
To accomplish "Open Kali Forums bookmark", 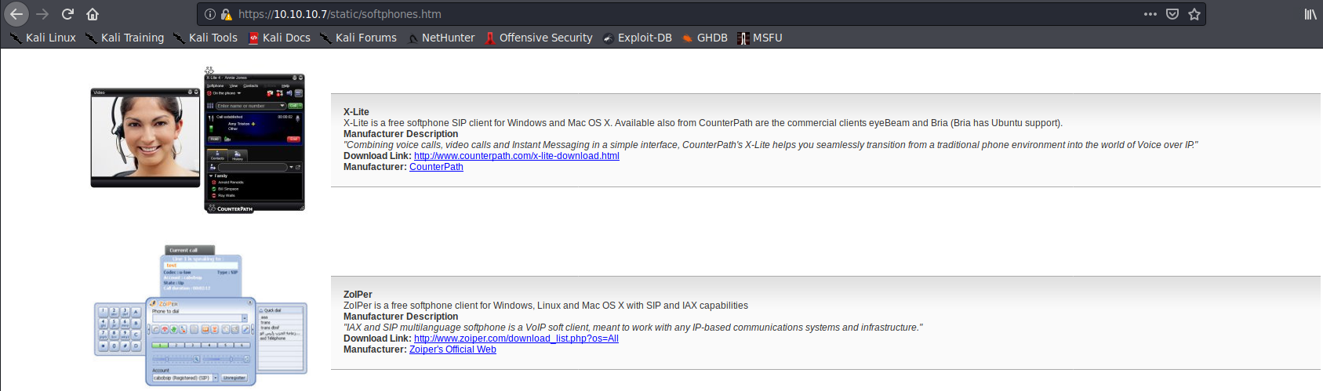I will pos(358,38).
